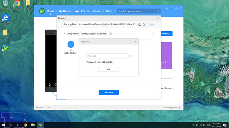The width and height of the screenshot is (229, 128).
Task: Select the backup entry radio circle
Action: [152, 33]
